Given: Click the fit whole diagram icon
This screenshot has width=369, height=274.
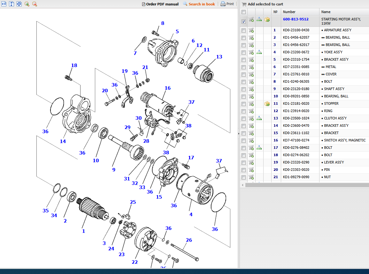Looking at the screenshot, I should click(x=19, y=4).
